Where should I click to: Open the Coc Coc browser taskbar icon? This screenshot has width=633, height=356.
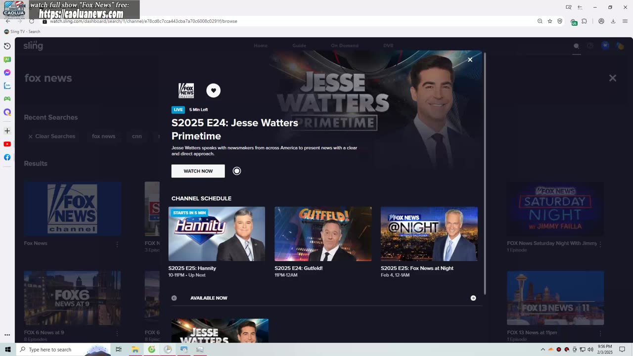[x=151, y=350]
